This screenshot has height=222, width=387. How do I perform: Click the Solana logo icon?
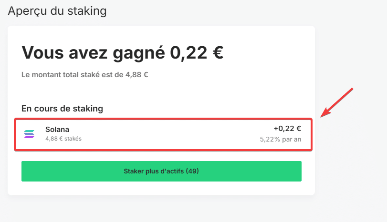(x=29, y=134)
